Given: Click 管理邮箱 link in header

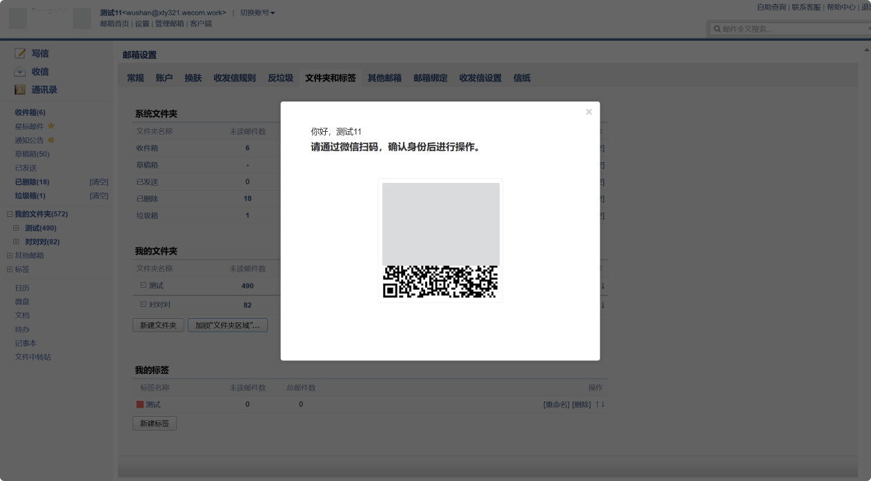Looking at the screenshot, I should coord(169,23).
